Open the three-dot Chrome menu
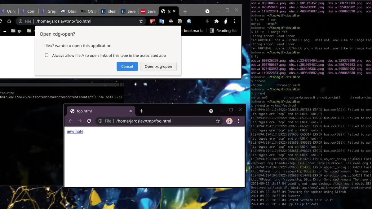 [x=235, y=21]
